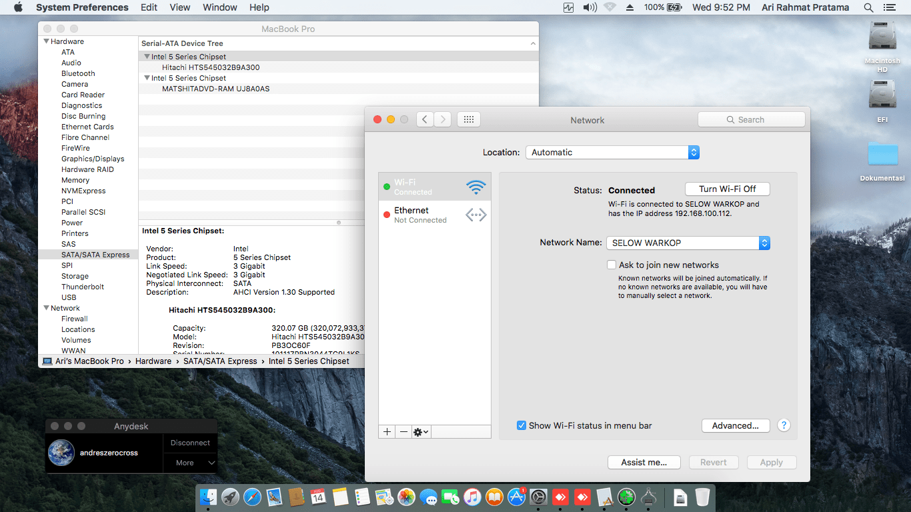Open the Location dropdown

(x=612, y=152)
